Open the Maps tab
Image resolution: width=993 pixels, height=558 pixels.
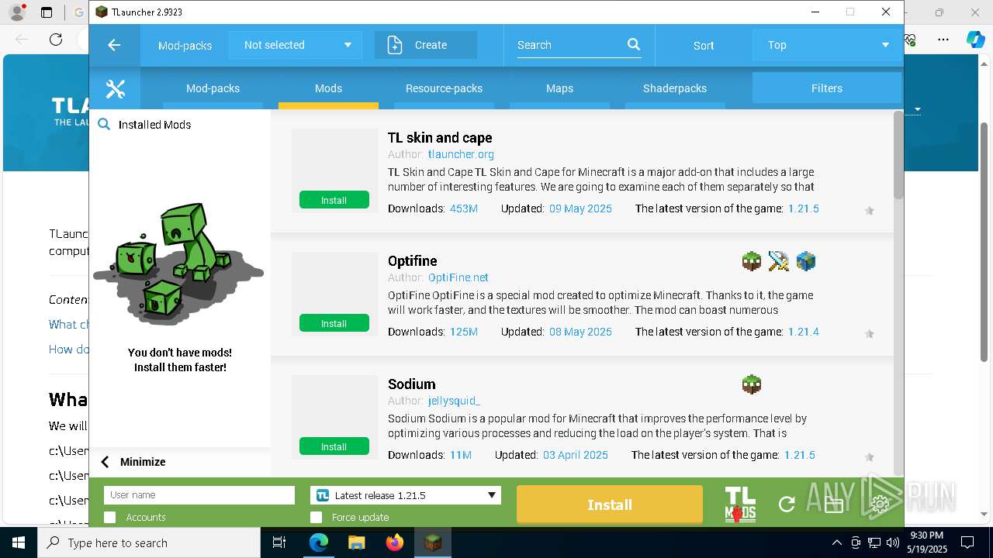559,88
